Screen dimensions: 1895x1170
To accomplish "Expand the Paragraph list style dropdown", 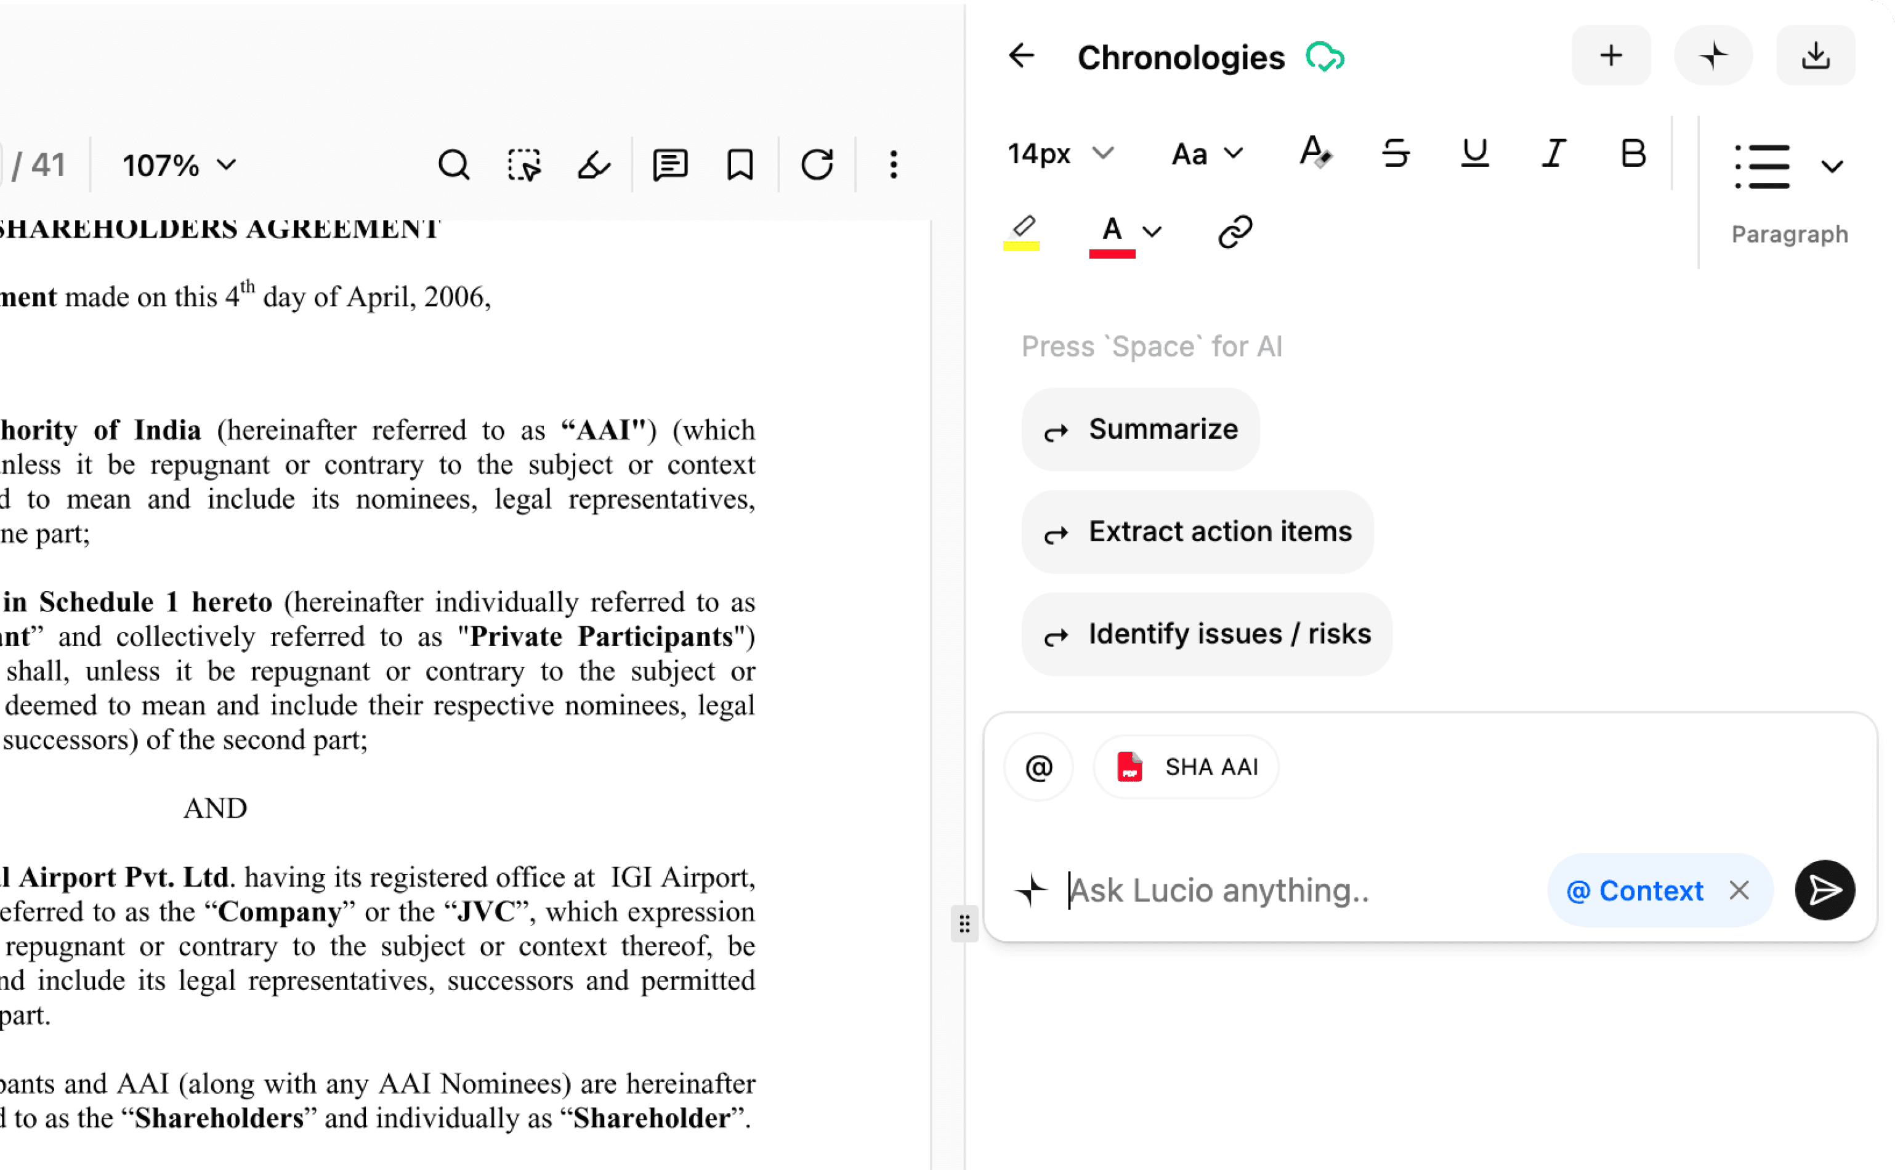I will 1832,166.
